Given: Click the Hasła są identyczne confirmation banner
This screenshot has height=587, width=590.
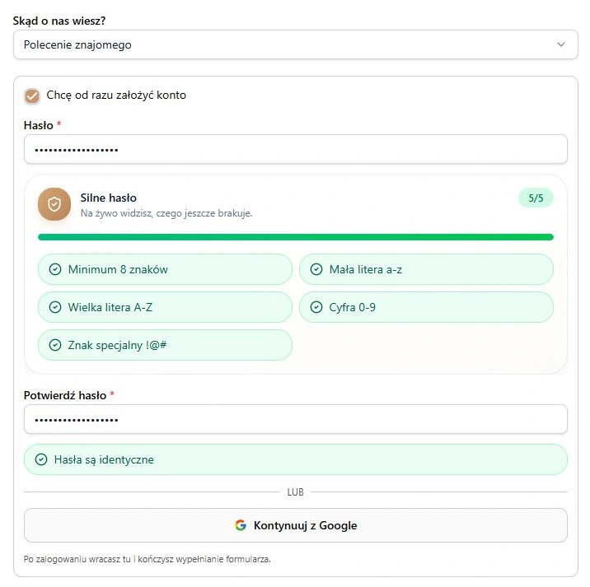Looking at the screenshot, I should [295, 459].
